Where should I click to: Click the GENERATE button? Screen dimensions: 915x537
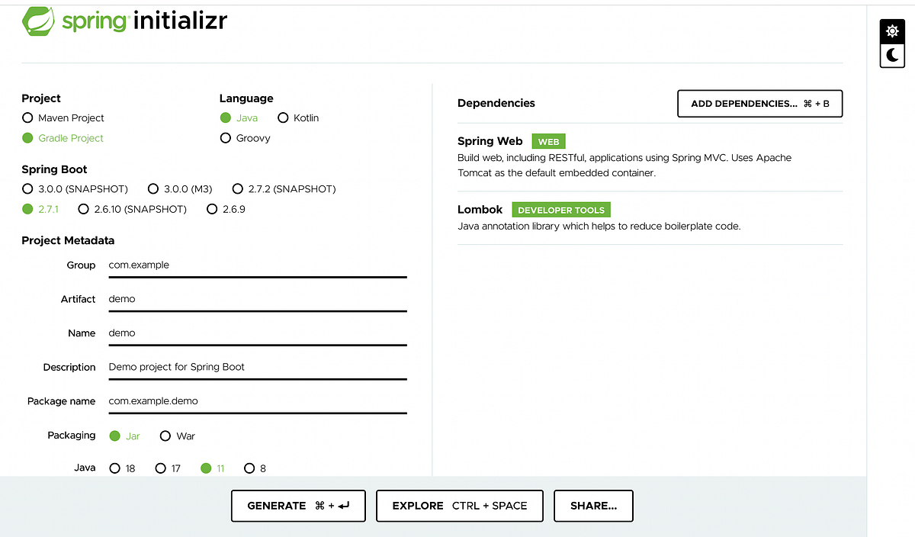click(298, 506)
